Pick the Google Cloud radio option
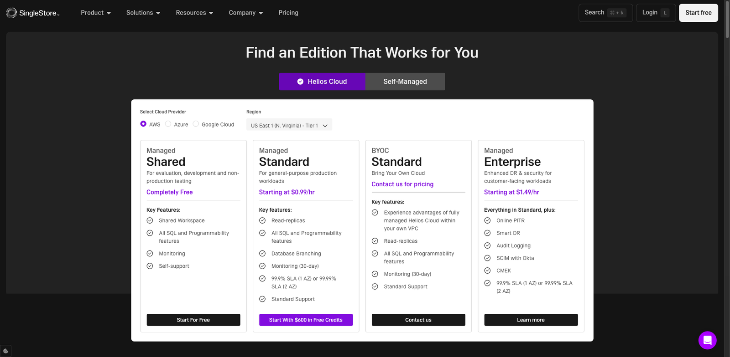This screenshot has width=730, height=357. pos(196,124)
